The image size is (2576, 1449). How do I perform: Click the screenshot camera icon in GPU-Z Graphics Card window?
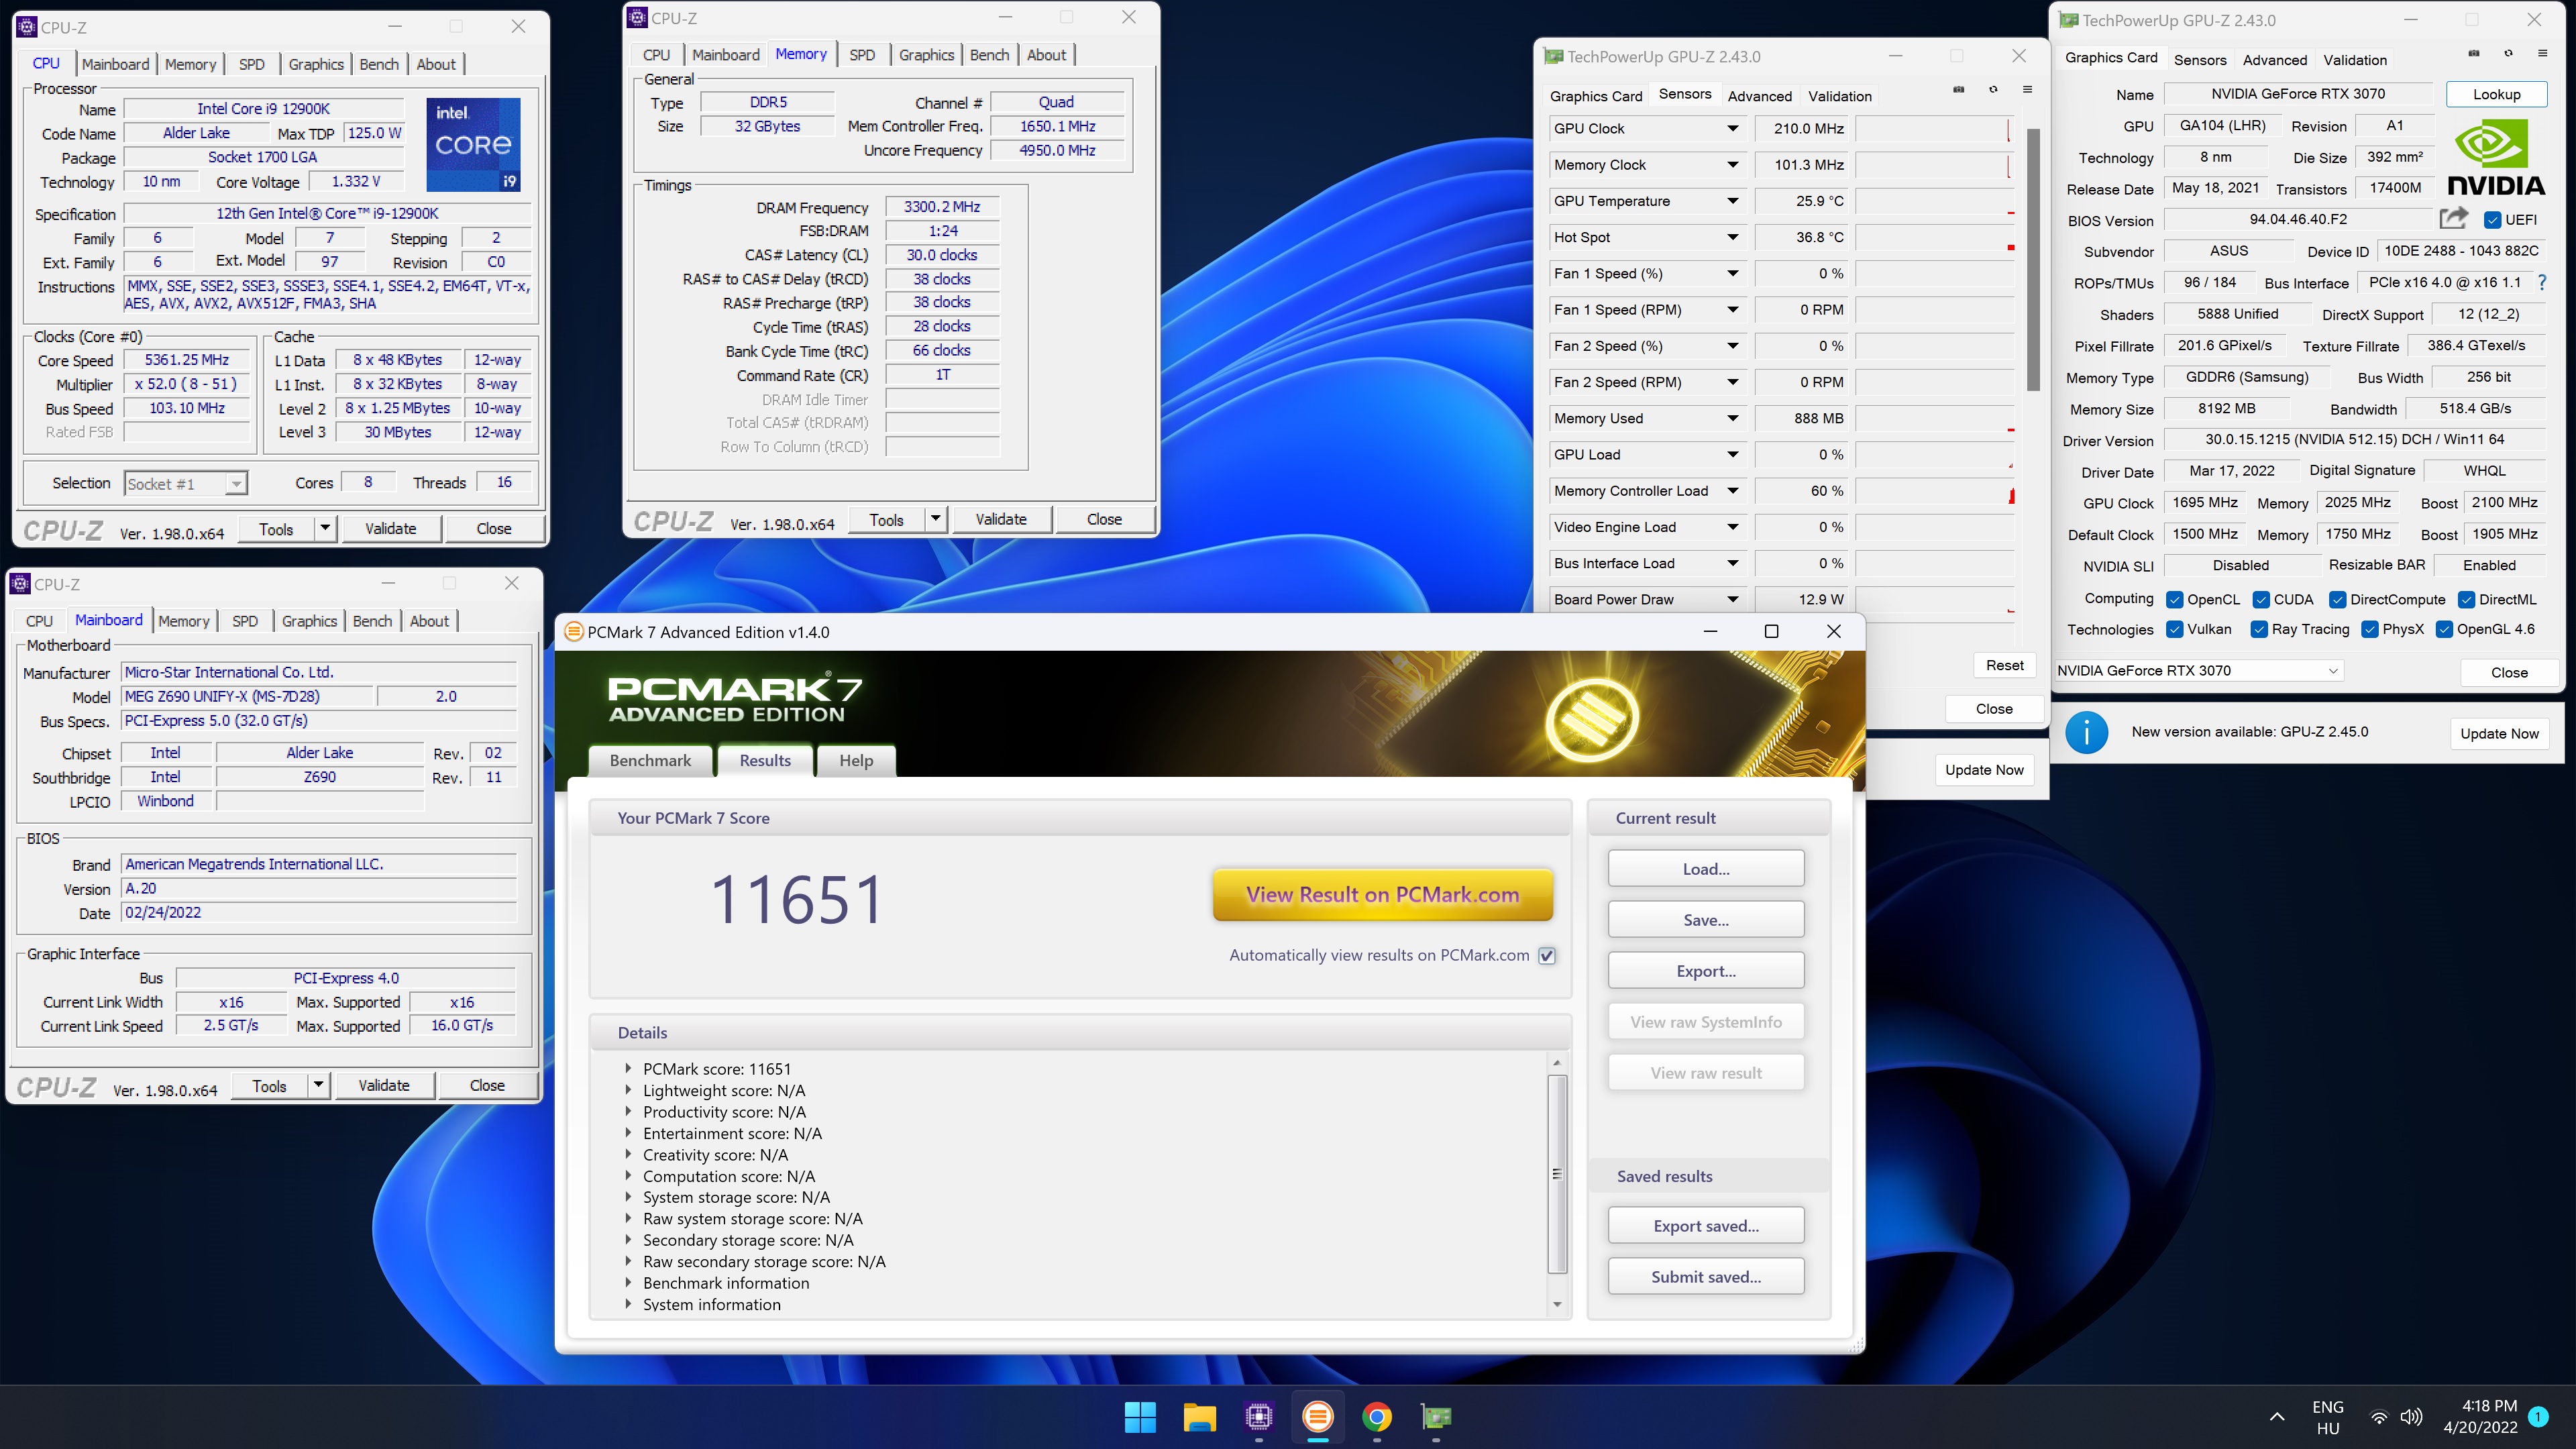tap(2474, 53)
